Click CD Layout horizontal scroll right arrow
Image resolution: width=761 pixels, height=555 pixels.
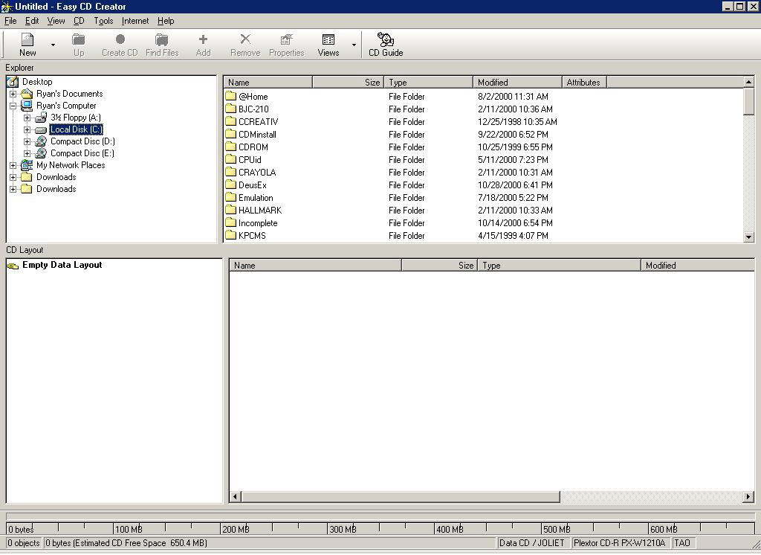[x=748, y=497]
